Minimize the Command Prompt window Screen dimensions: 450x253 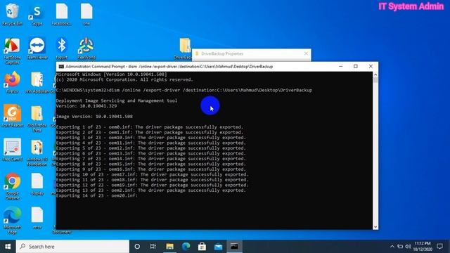(x=340, y=66)
